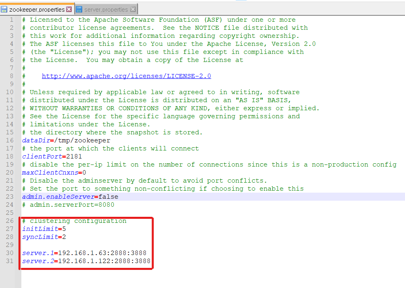Close the server.properties tab
The image size is (405, 288).
pyautogui.click(x=133, y=9)
